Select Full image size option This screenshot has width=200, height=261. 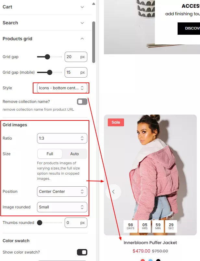point(50,154)
